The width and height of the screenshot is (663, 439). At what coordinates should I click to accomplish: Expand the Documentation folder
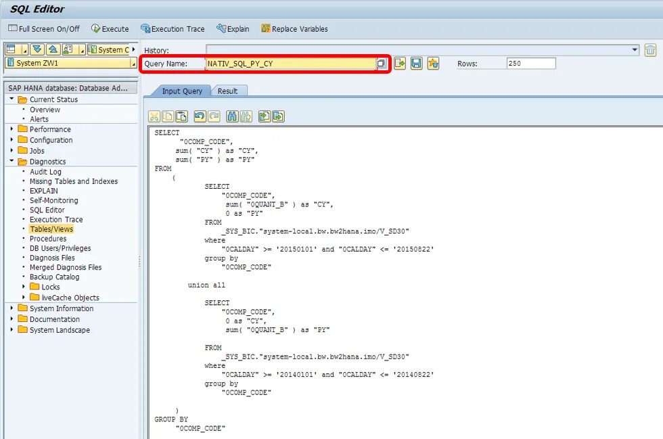pyautogui.click(x=12, y=319)
